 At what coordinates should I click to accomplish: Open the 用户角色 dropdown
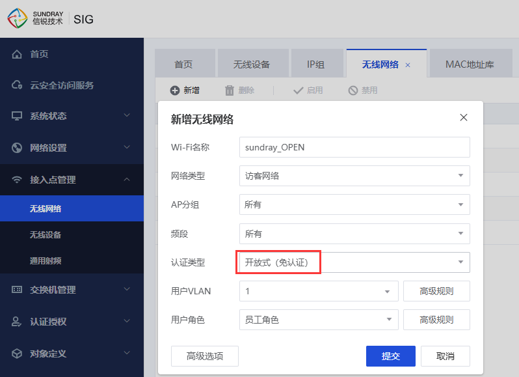pyautogui.click(x=319, y=320)
